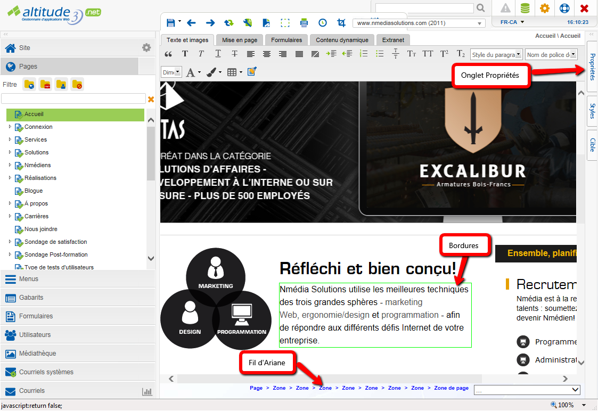Insert a bulleted list

point(380,54)
